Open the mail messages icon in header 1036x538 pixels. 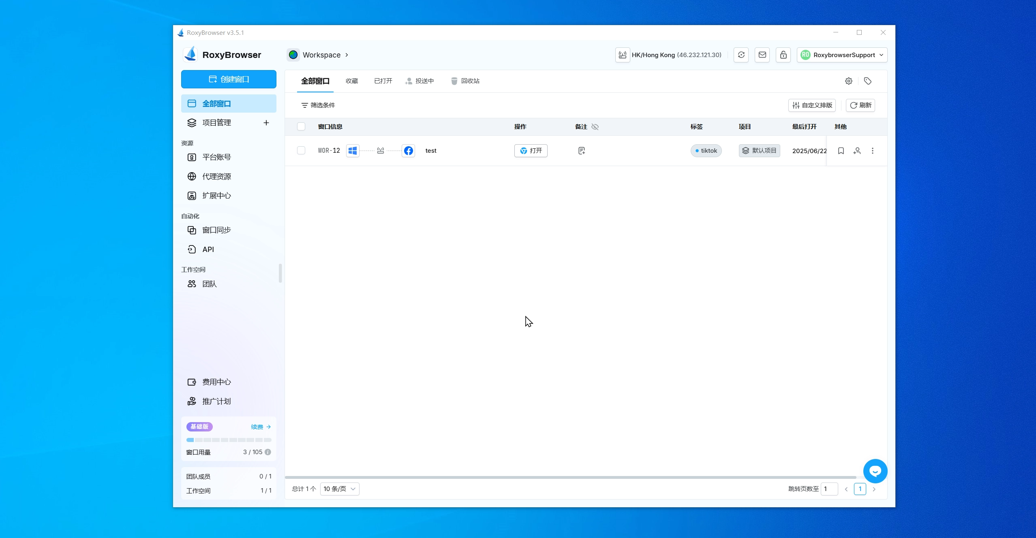pyautogui.click(x=762, y=55)
